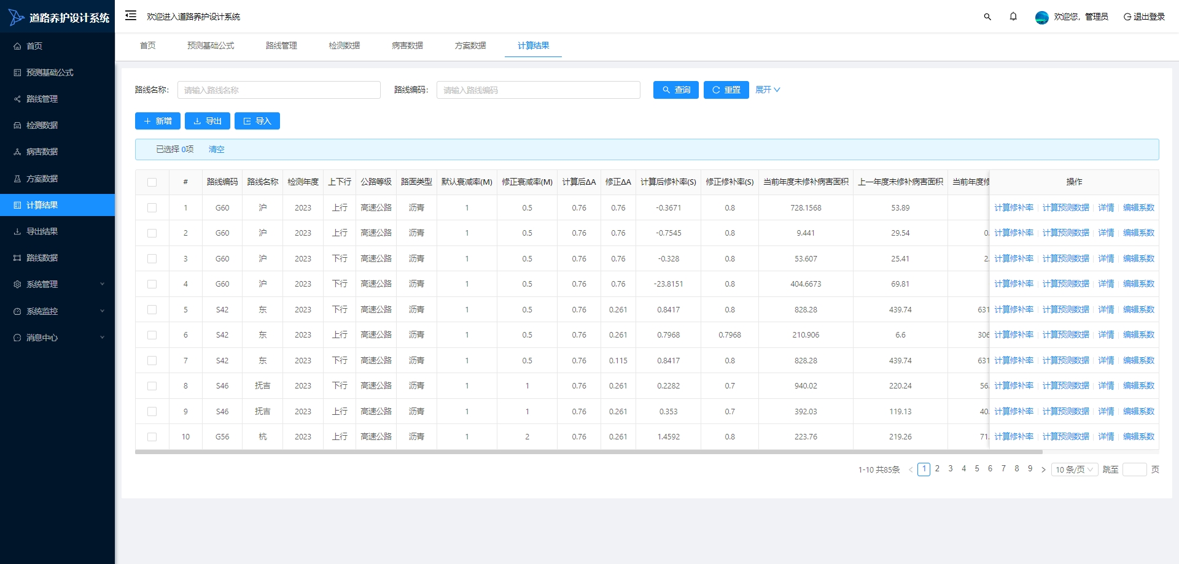
Task: Click the 系统监控 sidebar icon
Action: click(17, 311)
